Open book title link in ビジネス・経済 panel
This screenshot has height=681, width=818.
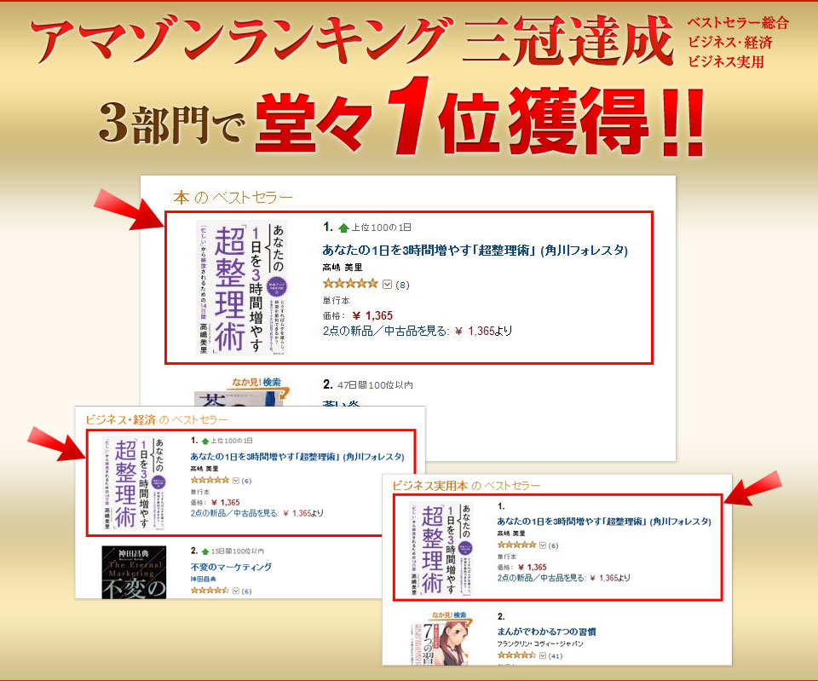(297, 457)
